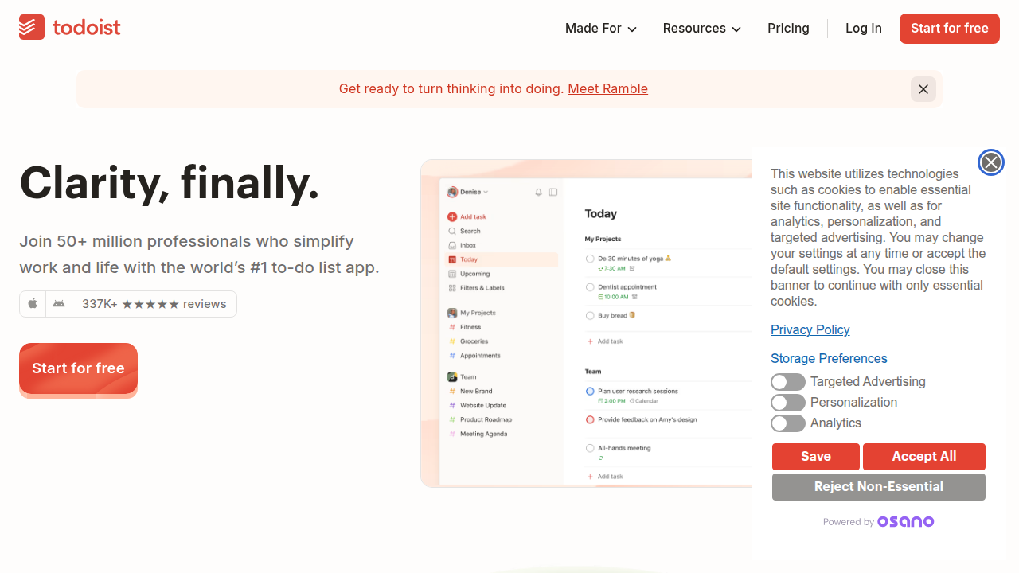Image resolution: width=1019 pixels, height=573 pixels.
Task: Click the Upcoming calendar icon in preview sidebar
Action: click(452, 274)
